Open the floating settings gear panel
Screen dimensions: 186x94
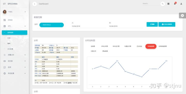(182, 15)
